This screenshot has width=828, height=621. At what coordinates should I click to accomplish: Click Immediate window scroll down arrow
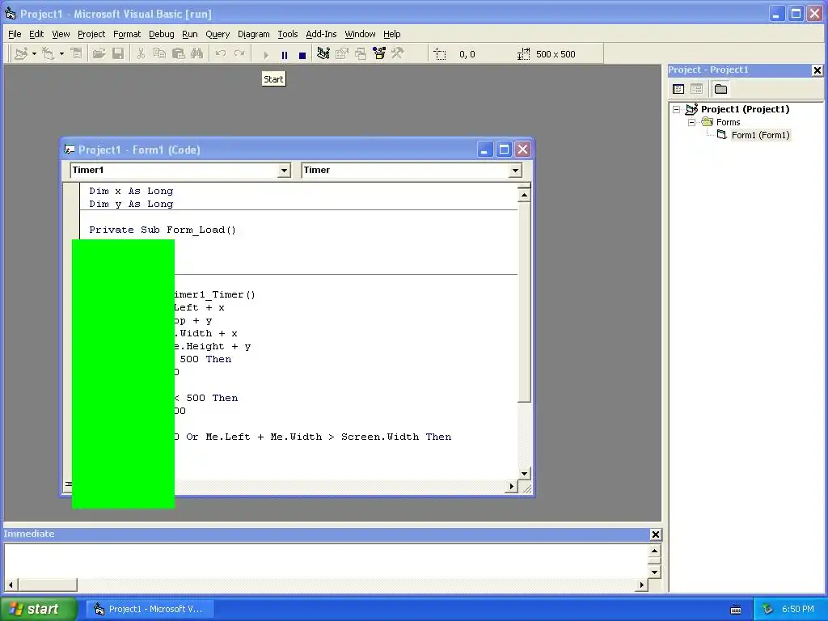[x=654, y=572]
